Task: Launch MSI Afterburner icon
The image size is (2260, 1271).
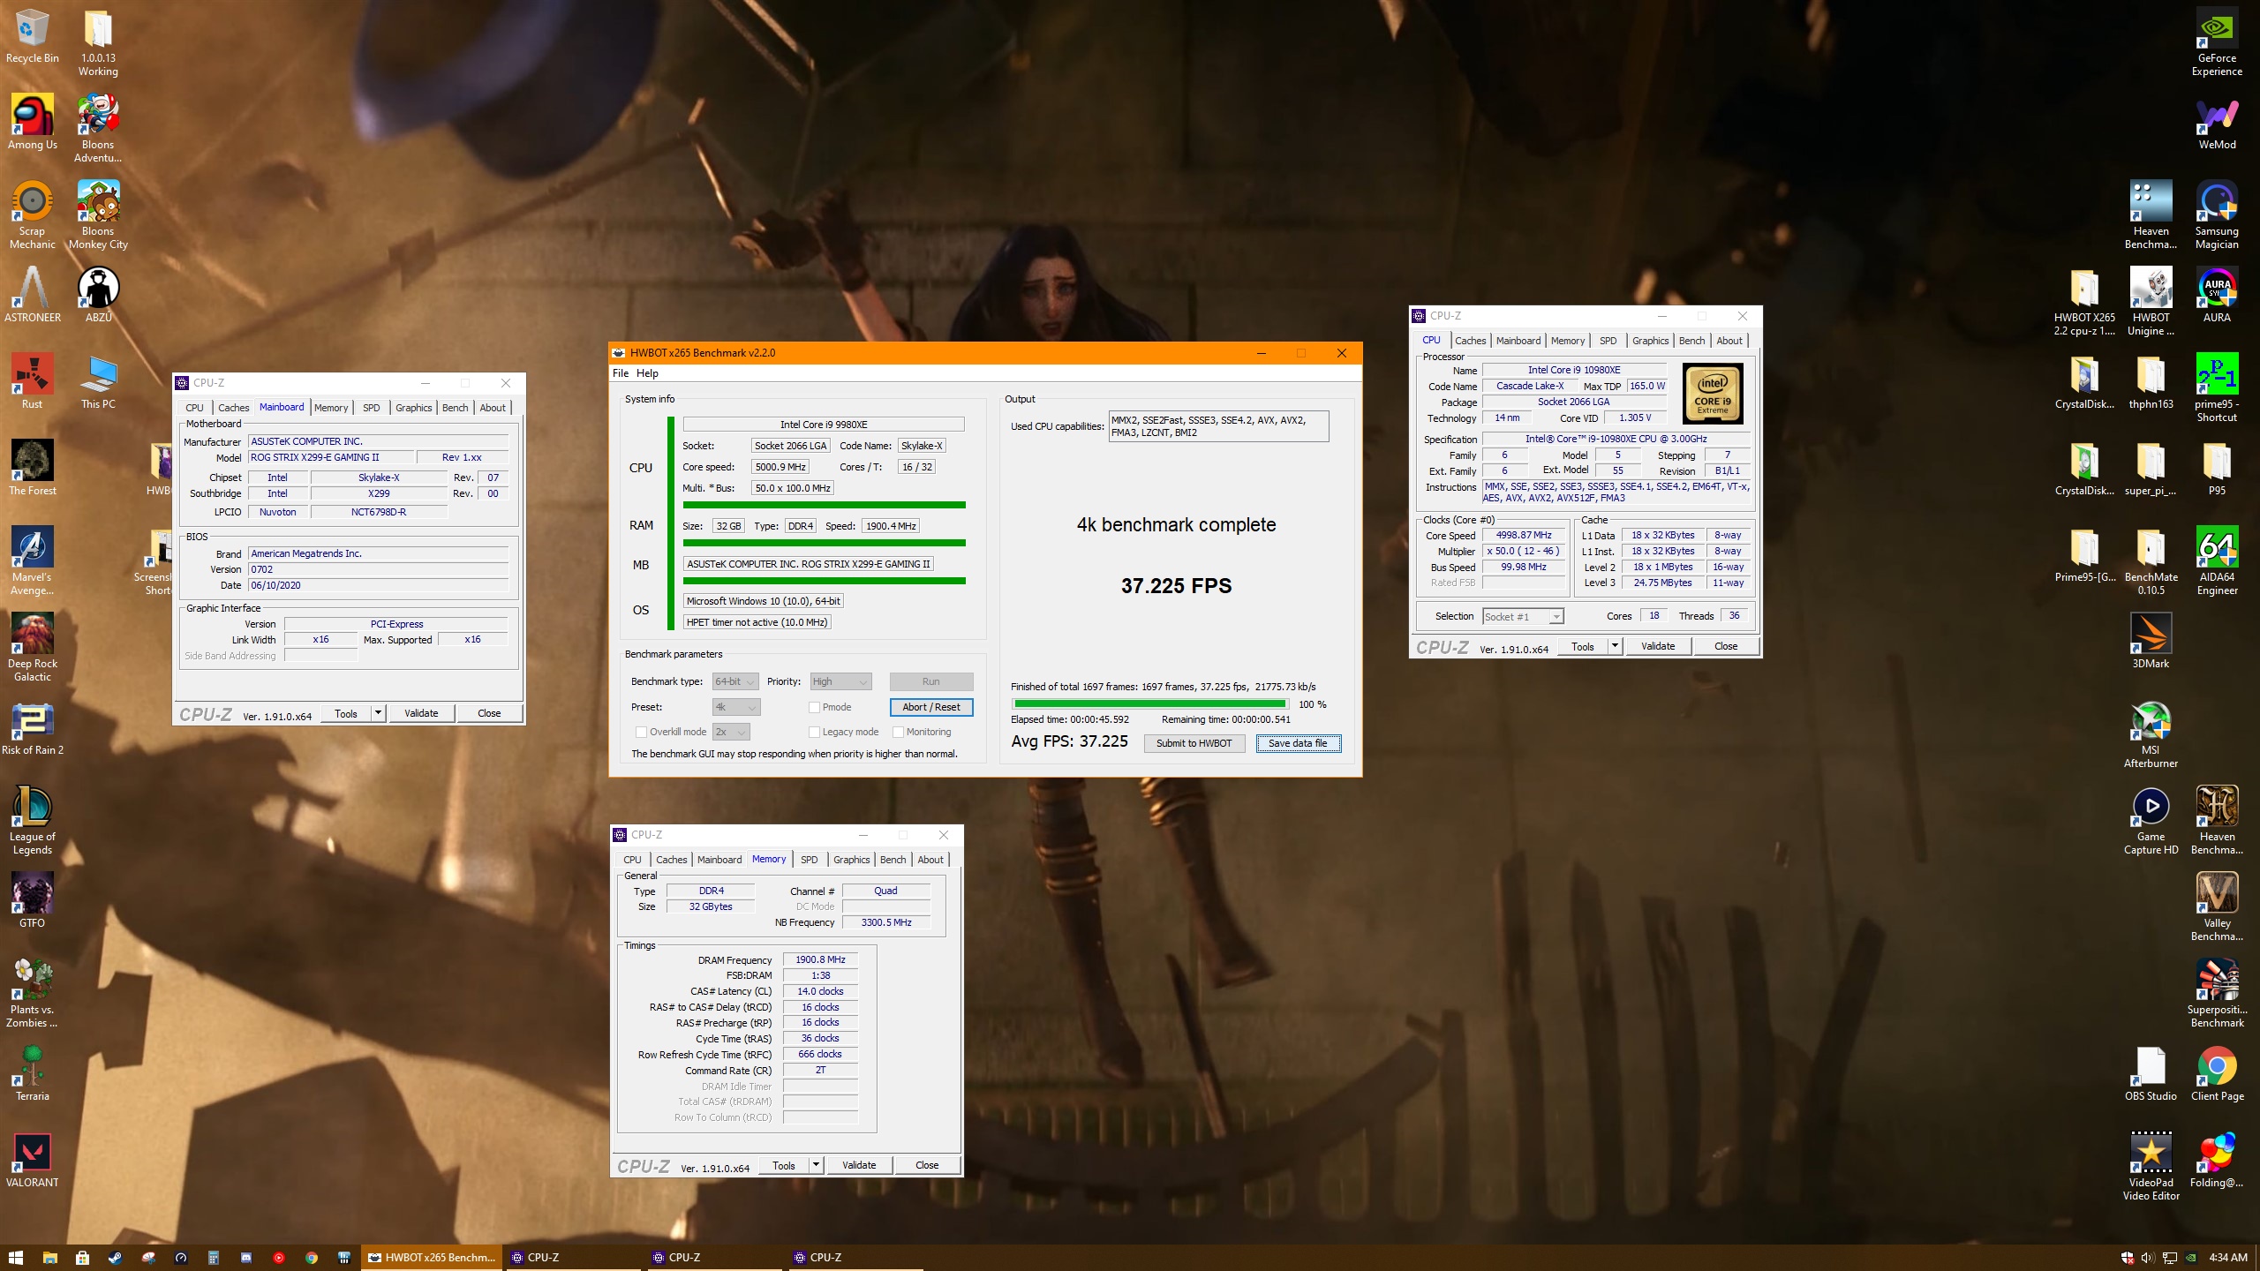Action: pyautogui.click(x=2151, y=733)
